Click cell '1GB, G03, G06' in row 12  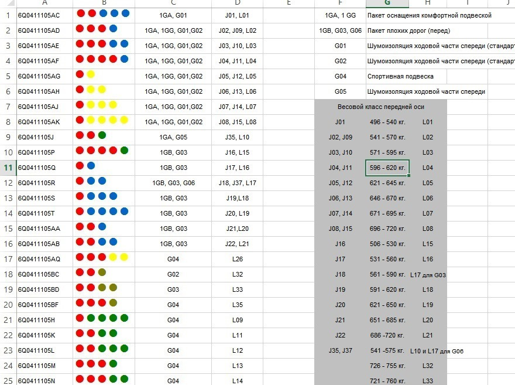(x=173, y=183)
